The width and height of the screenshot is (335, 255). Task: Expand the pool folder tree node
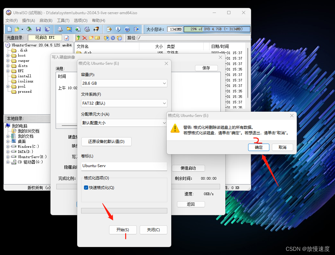[8, 86]
